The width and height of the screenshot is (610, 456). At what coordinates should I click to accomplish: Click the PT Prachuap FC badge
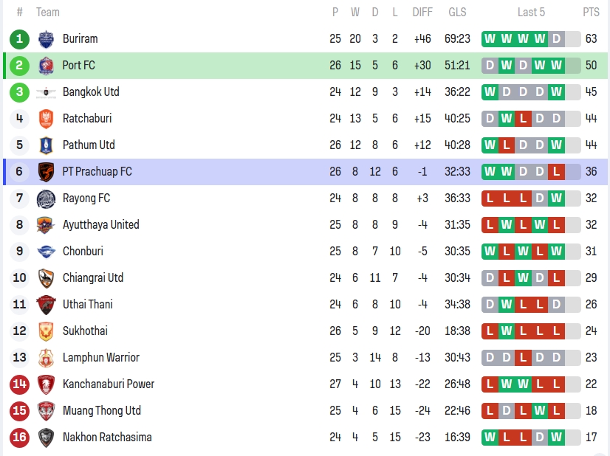(x=46, y=172)
